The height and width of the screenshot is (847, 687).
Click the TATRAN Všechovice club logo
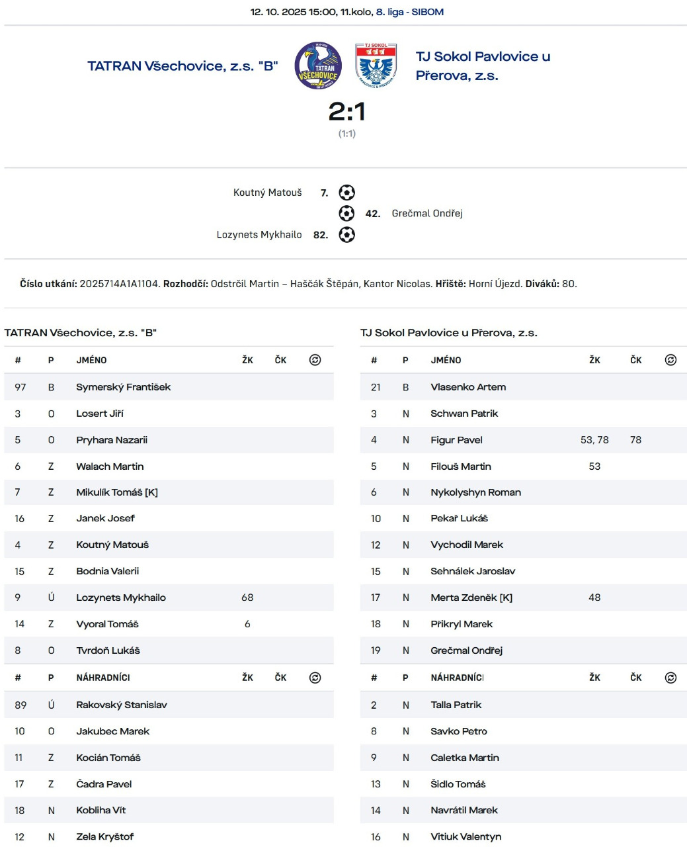[318, 66]
